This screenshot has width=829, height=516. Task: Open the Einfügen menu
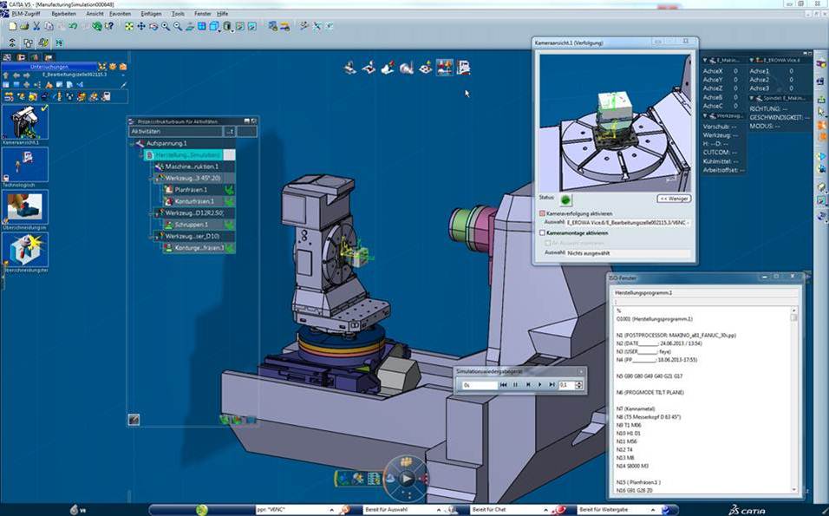(x=150, y=14)
